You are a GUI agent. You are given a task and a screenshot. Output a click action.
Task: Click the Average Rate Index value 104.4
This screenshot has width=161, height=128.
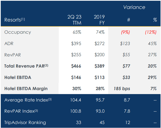click(x=76, y=100)
